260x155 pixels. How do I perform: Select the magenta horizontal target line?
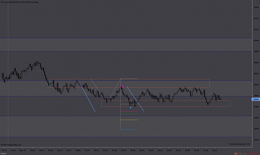(x=129, y=111)
